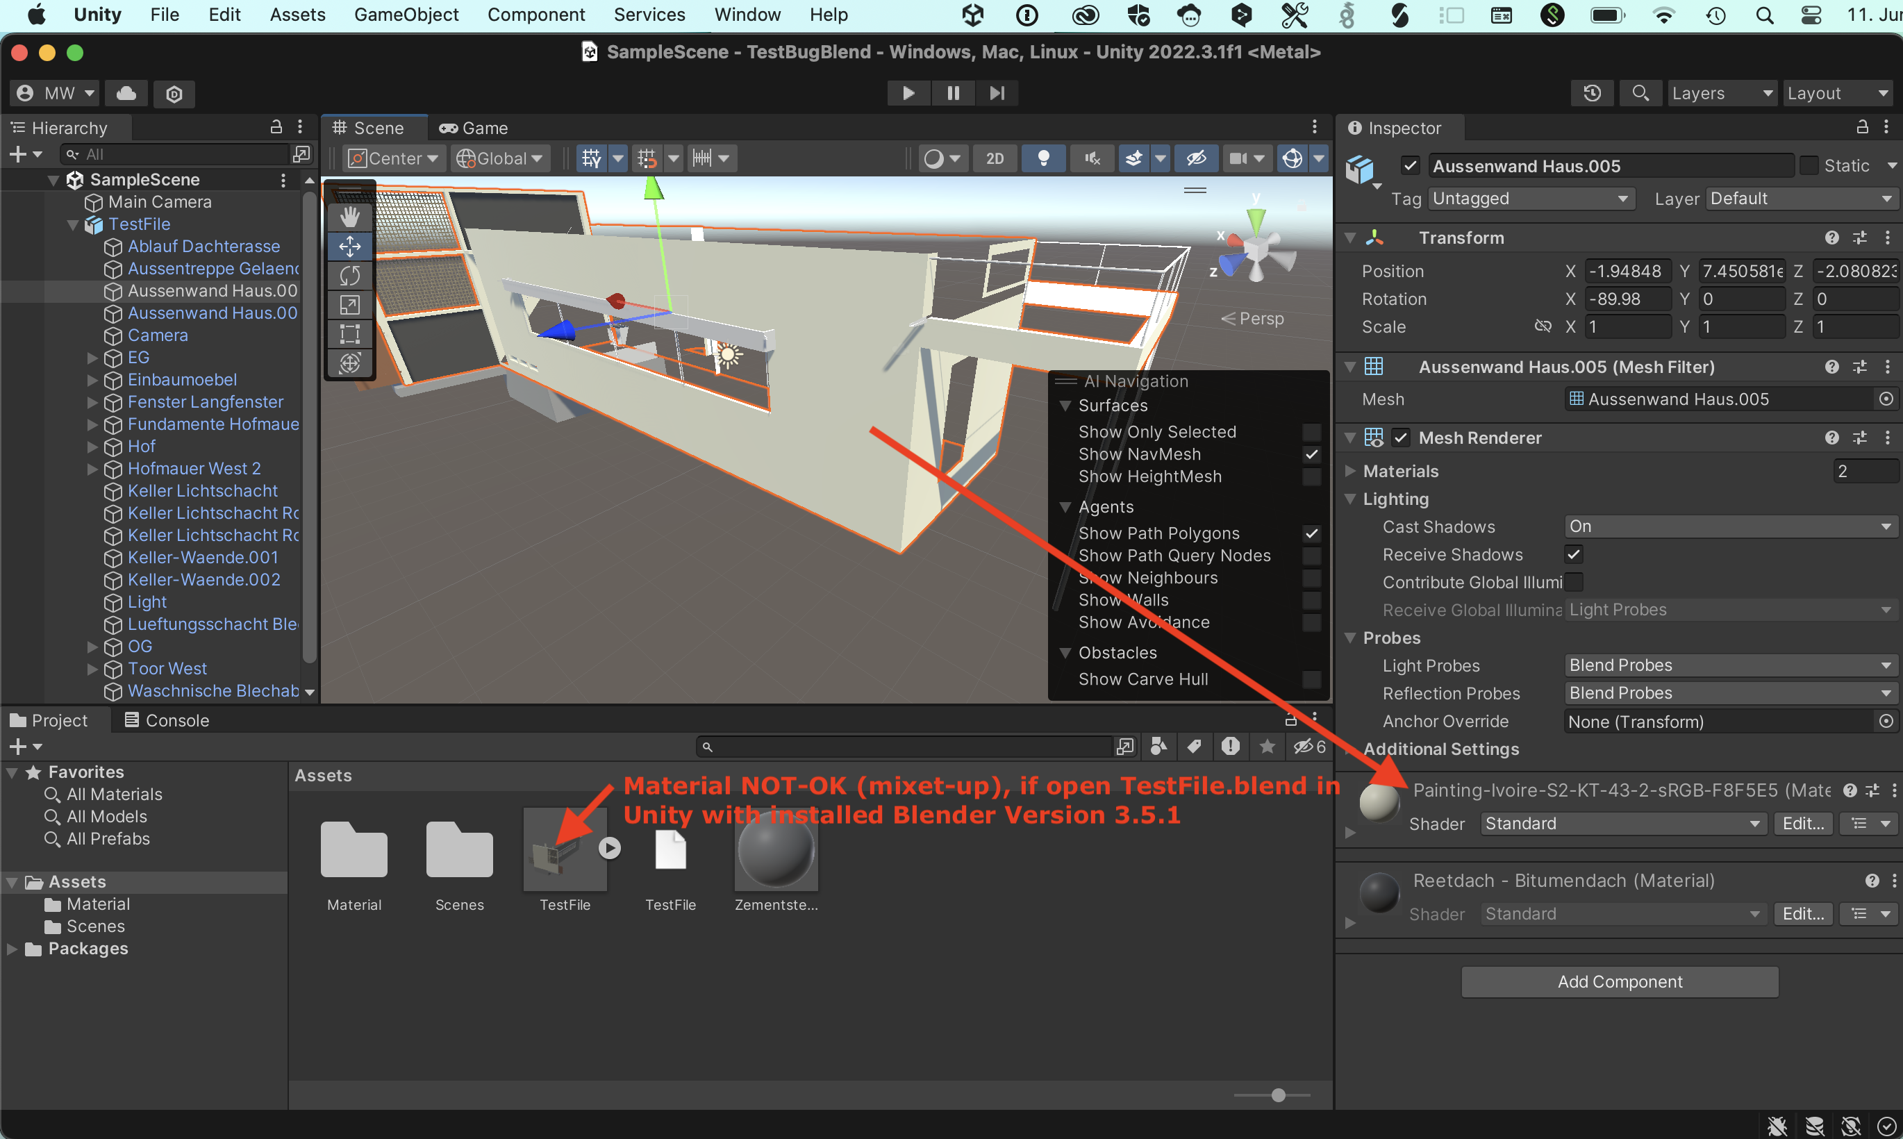Switch to the Game tab

pos(474,128)
